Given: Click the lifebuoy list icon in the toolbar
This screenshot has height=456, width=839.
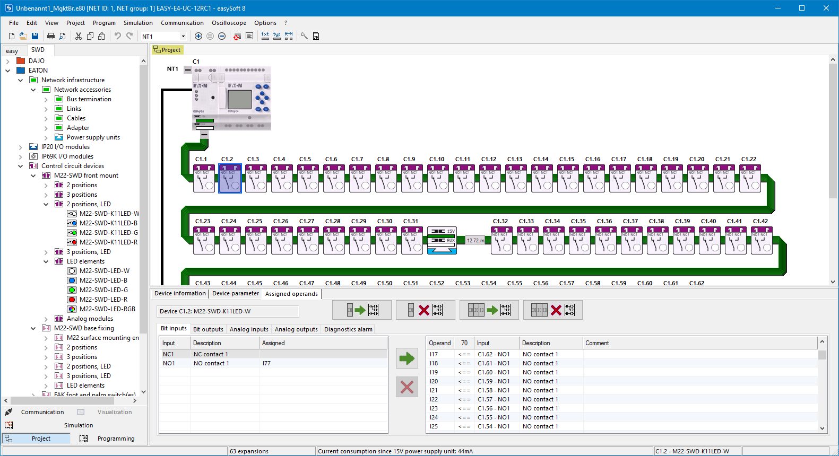Looking at the screenshot, I should click(x=237, y=36).
